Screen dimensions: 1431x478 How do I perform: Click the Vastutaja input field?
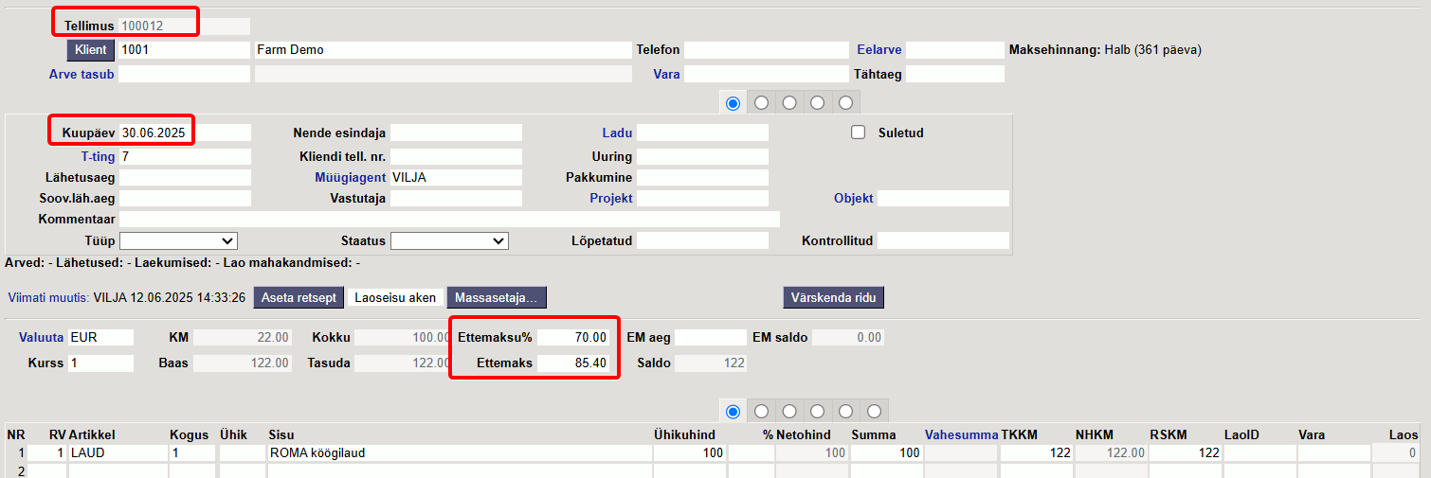pos(456,199)
